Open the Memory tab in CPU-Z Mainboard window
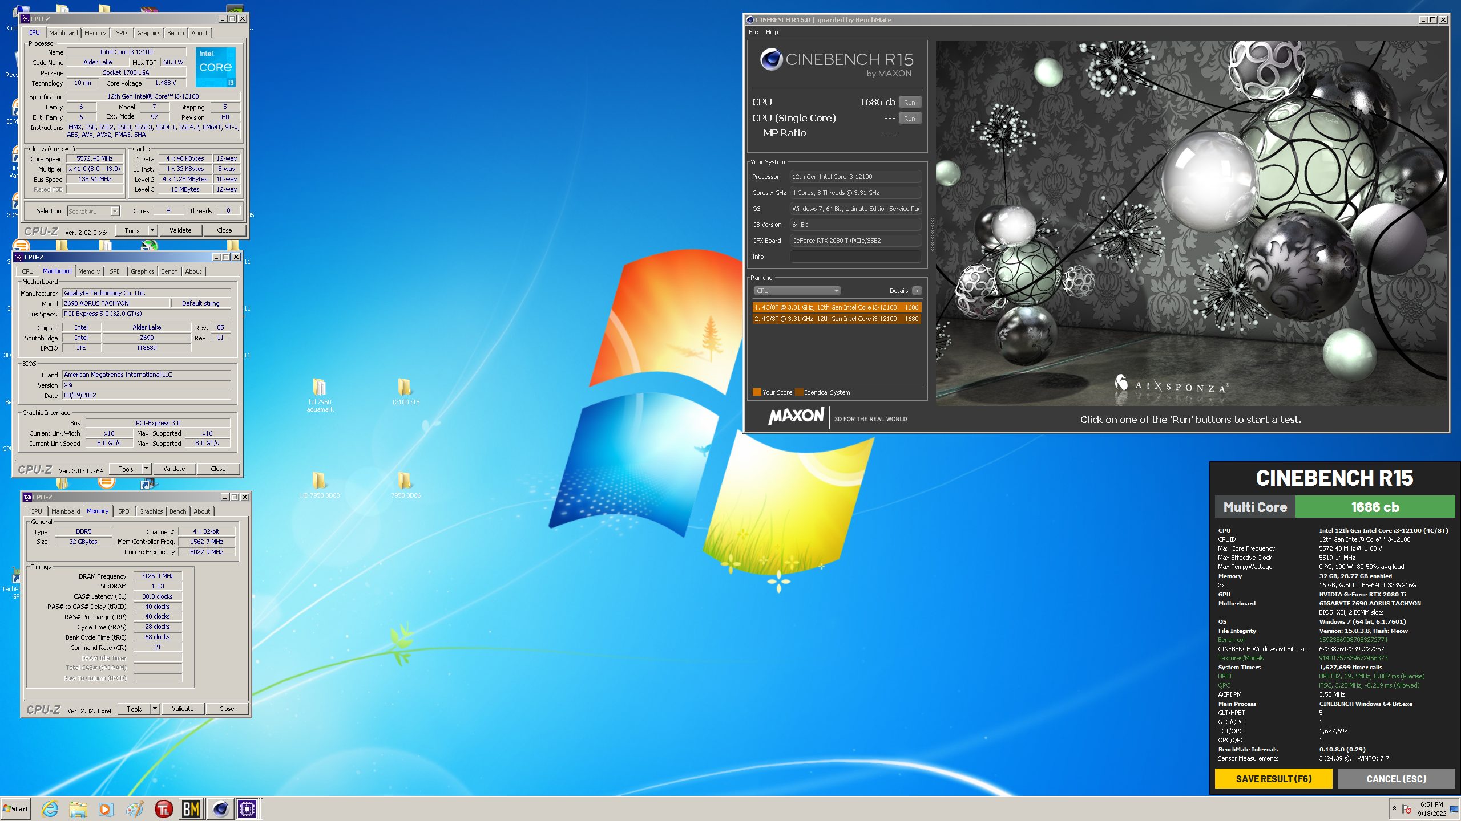The image size is (1461, 821). (x=89, y=271)
